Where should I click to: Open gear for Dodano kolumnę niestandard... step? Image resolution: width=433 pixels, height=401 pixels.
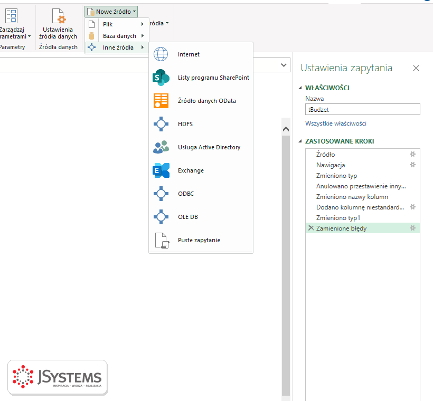tap(412, 207)
